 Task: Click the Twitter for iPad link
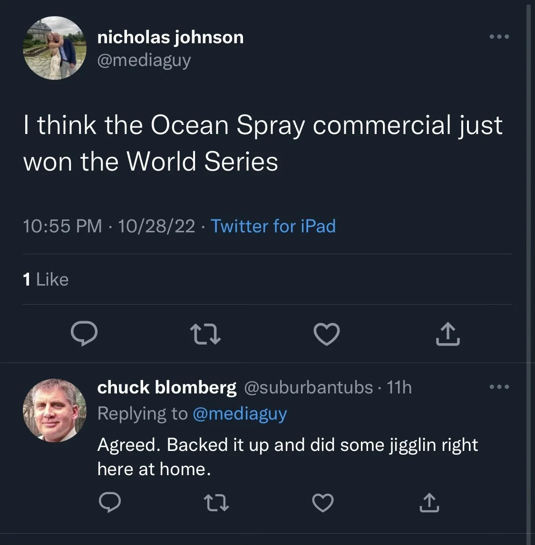pyautogui.click(x=273, y=226)
